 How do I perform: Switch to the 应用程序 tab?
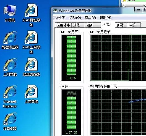coord(63,25)
